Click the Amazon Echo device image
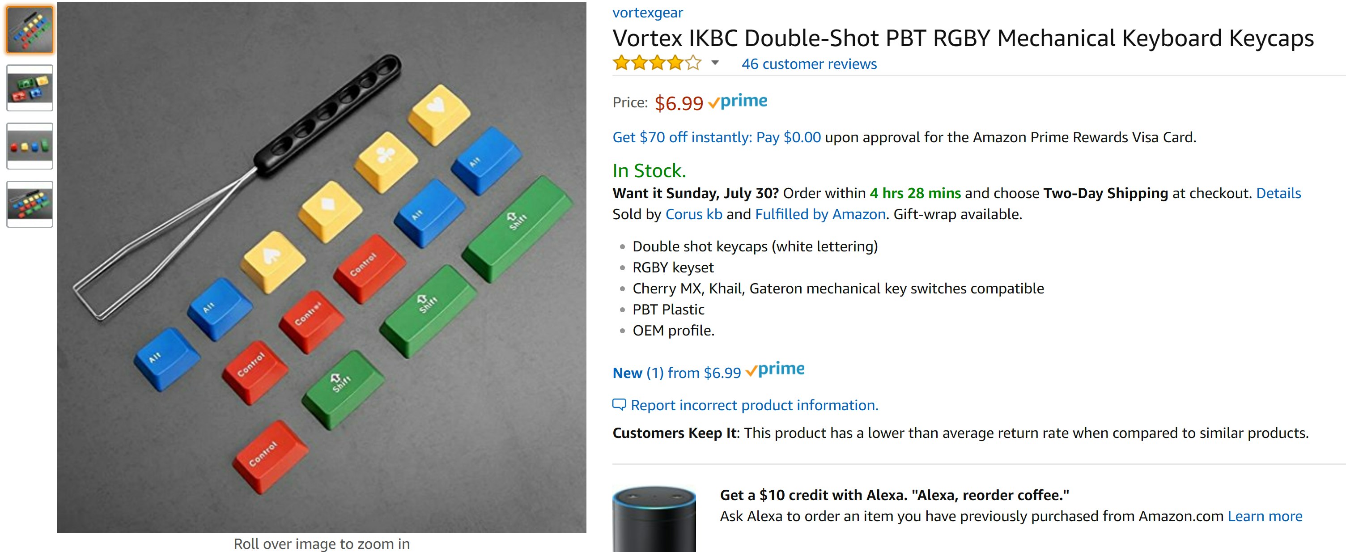 pos(654,519)
